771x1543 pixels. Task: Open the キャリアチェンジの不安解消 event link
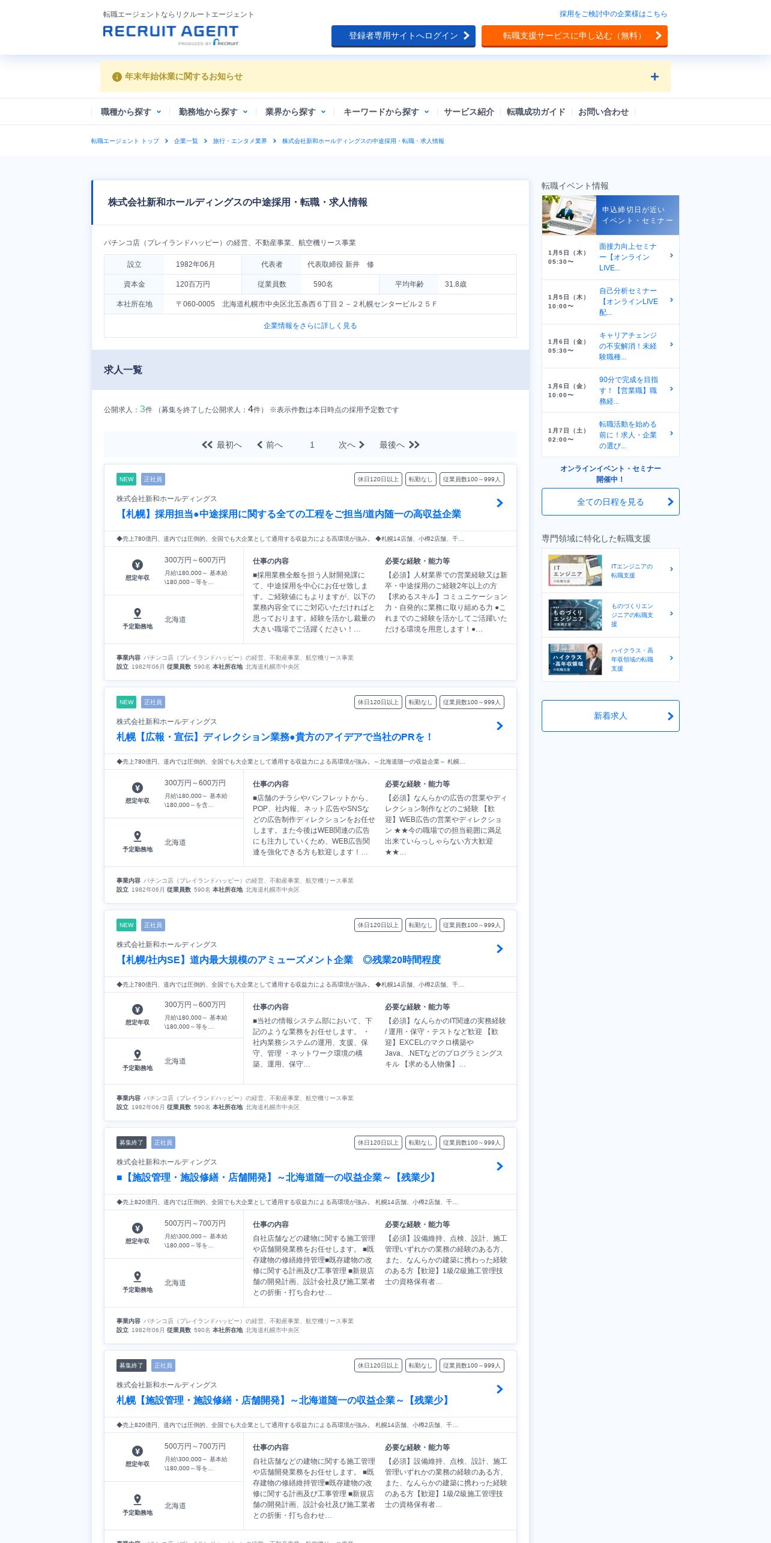628,346
